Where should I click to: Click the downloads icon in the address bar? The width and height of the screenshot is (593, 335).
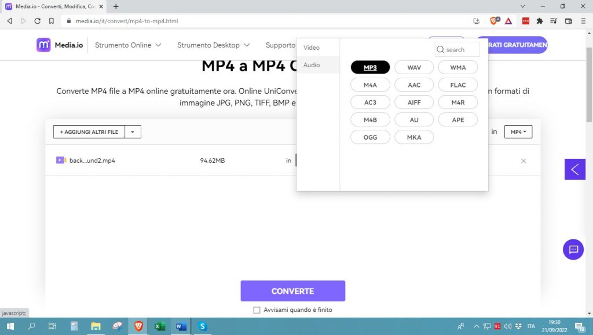pos(476,20)
